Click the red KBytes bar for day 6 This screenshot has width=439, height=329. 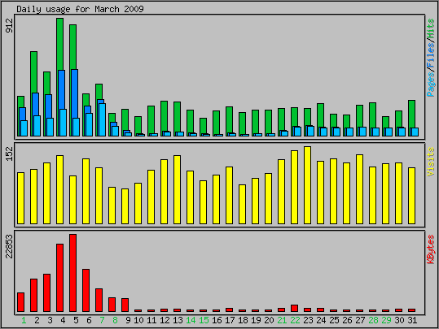tap(86, 291)
